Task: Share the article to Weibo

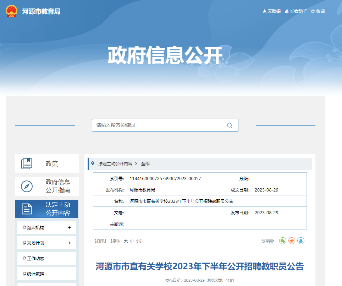Action: coord(292,241)
